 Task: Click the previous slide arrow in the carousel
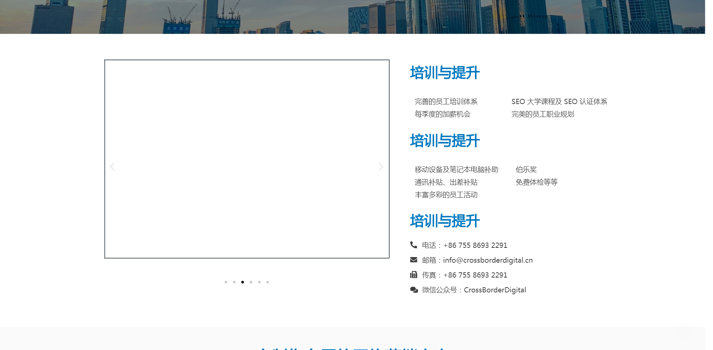click(113, 167)
